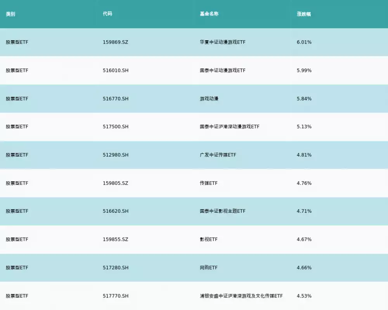Click the 基金名称 column header

pos(209,14)
